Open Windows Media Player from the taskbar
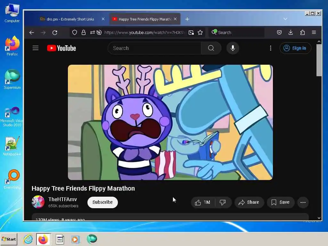Image resolution: width=328 pixels, height=246 pixels. coord(76,239)
